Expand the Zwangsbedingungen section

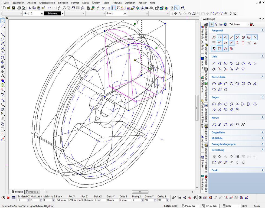point(262,144)
